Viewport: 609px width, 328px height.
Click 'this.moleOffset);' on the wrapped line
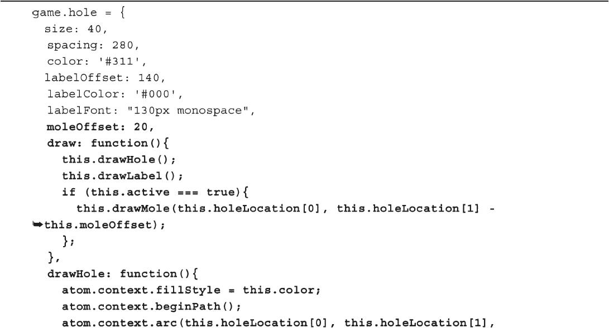pos(104,225)
